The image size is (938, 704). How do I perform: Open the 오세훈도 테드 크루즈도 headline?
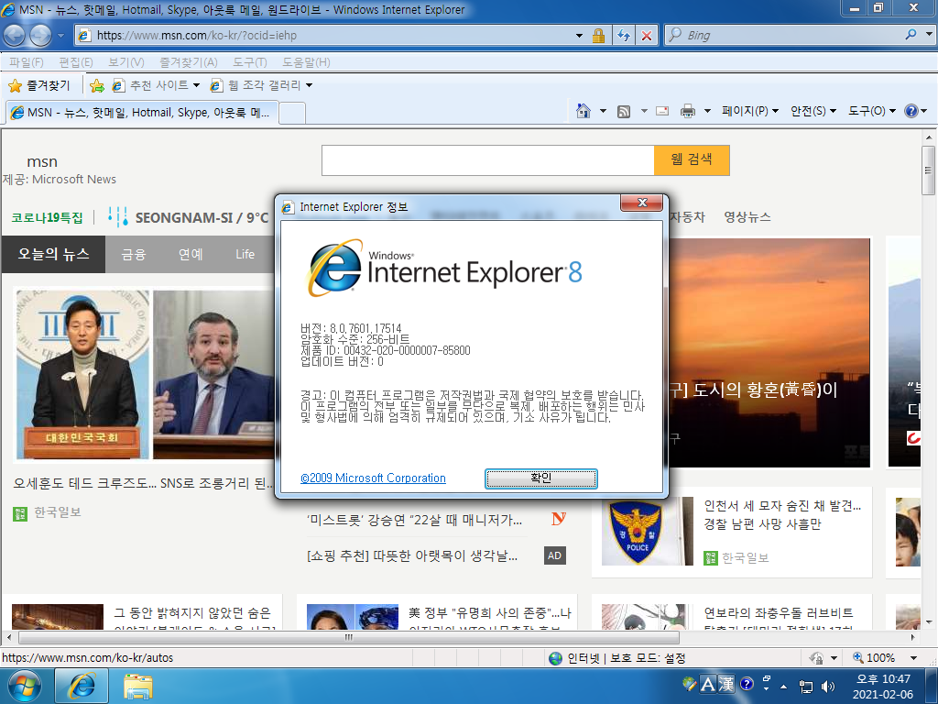point(144,483)
